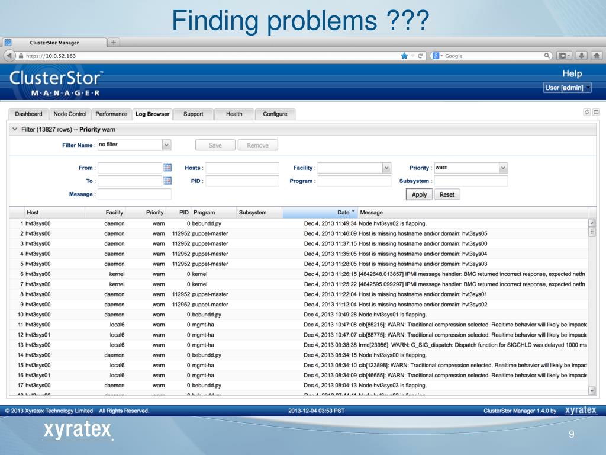Go to the Health tab
Image resolution: width=606 pixels, height=455 pixels.
pyautogui.click(x=234, y=114)
